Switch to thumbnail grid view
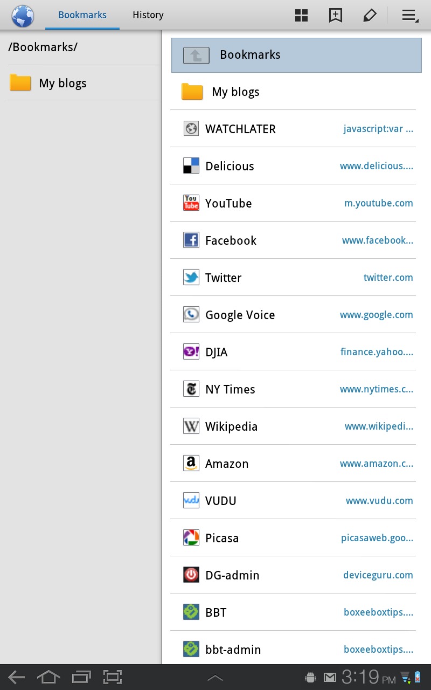 pos(302,16)
